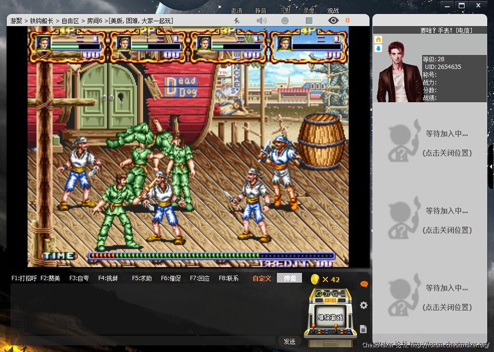Collapse the player side panel with the edge arrow
494x352 pixels.
pos(491,166)
